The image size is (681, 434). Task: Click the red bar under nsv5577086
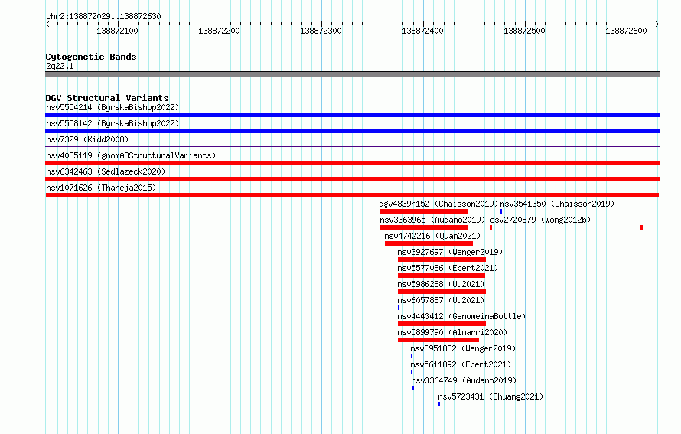click(442, 276)
